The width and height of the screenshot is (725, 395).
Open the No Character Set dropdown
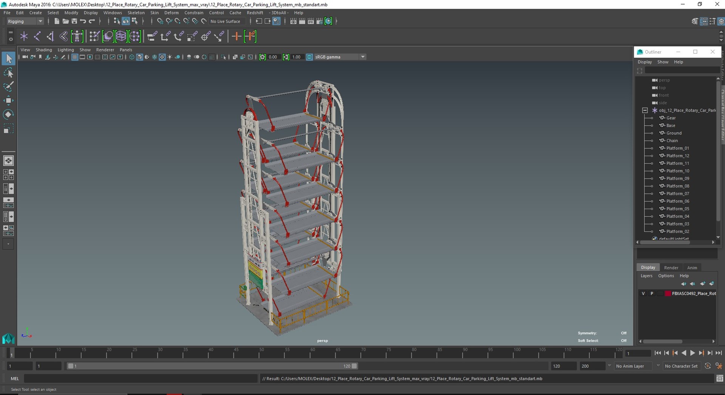click(682, 366)
